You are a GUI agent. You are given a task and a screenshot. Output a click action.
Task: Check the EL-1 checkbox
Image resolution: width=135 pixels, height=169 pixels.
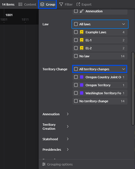click(76, 40)
